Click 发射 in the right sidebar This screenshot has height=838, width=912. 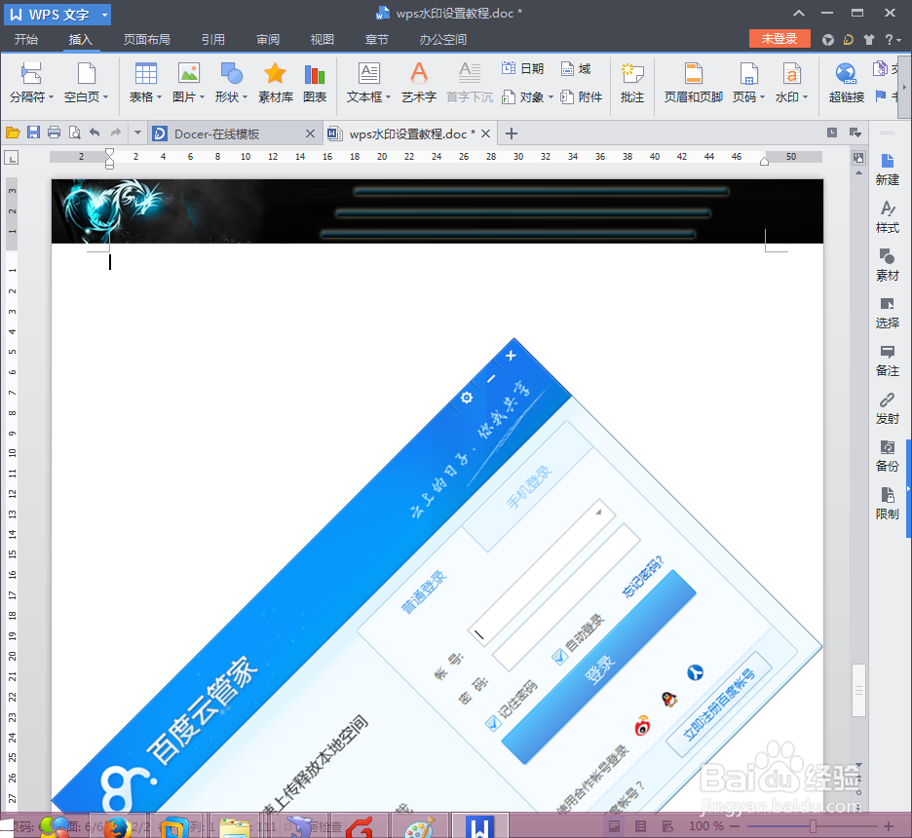pos(887,408)
